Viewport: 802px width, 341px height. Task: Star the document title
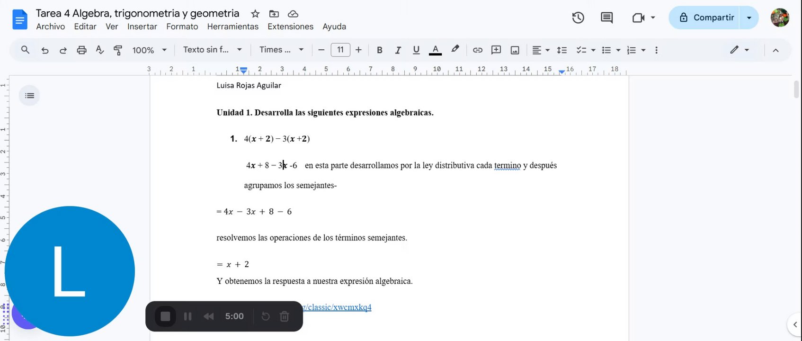click(x=255, y=14)
